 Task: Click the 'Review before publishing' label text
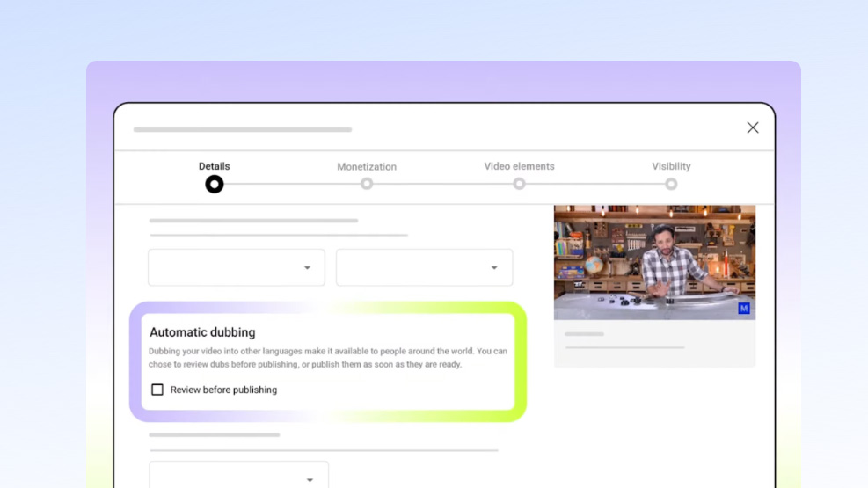[223, 390]
